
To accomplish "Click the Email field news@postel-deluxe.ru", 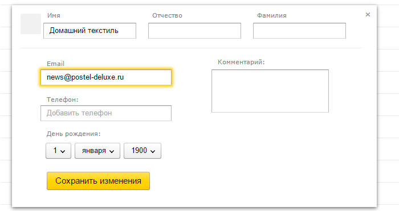I will (x=106, y=77).
